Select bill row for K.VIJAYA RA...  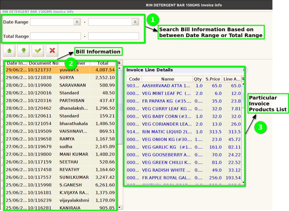click(60, 193)
